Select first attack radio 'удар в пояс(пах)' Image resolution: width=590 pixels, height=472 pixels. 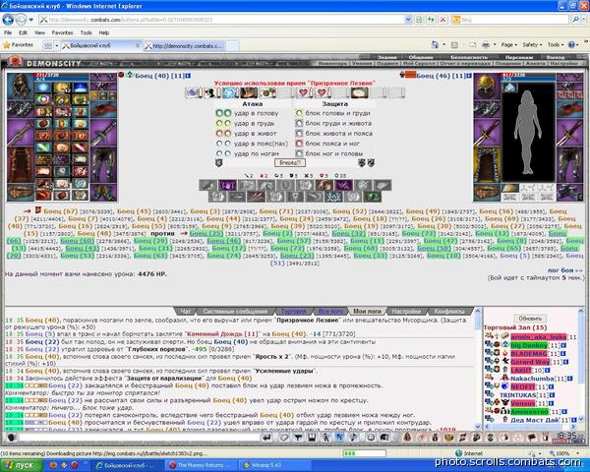point(219,144)
